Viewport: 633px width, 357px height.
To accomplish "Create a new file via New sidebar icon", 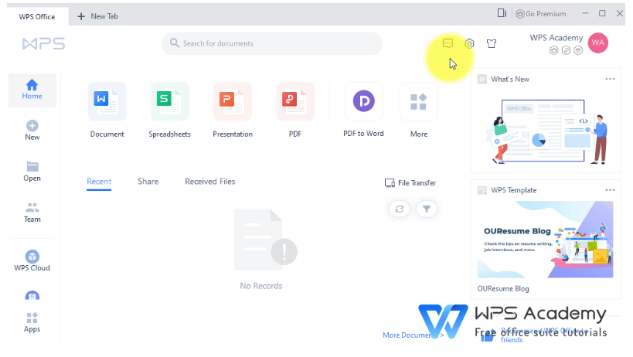I will click(x=32, y=131).
